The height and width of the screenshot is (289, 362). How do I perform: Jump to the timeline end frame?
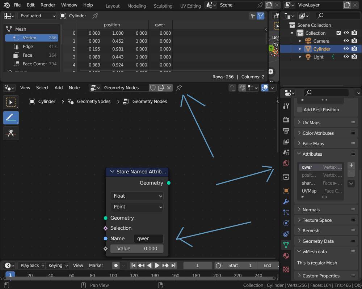(173, 266)
